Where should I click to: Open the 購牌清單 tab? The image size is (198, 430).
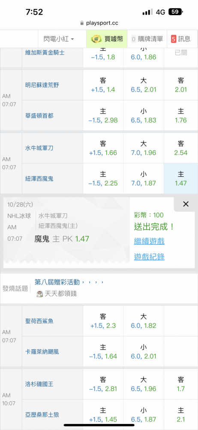click(x=147, y=39)
